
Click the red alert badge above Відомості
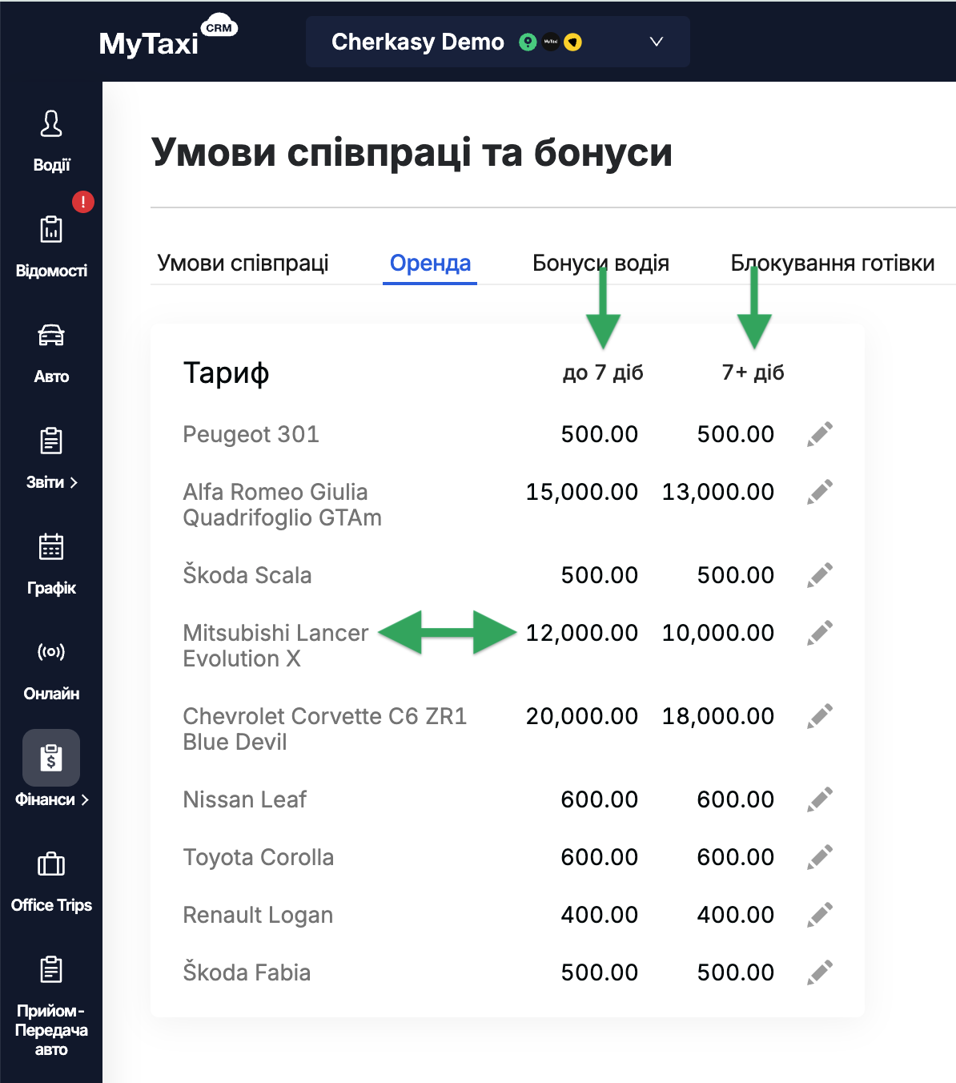coord(83,202)
